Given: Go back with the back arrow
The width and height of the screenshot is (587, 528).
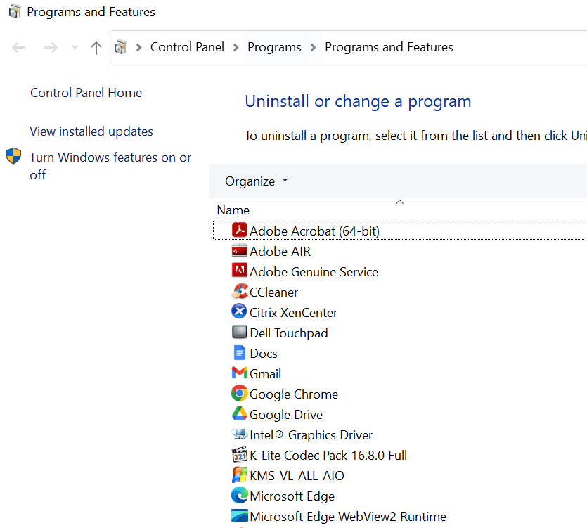Looking at the screenshot, I should (19, 48).
